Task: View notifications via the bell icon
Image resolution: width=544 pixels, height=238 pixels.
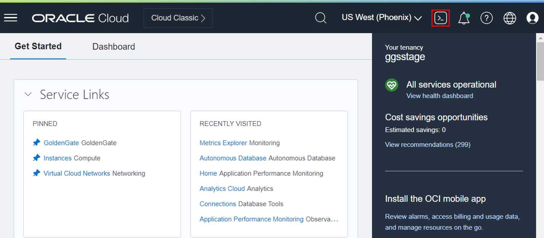Action: tap(464, 18)
